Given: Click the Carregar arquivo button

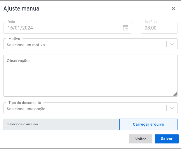Looking at the screenshot, I should click(x=148, y=124).
